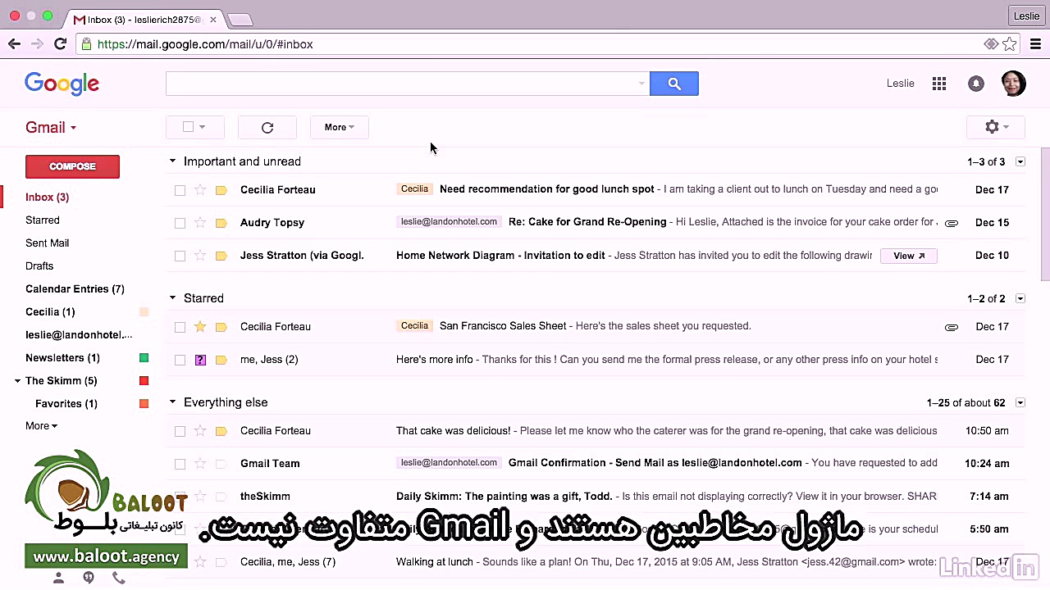1050x590 pixels.
Task: Star the Cecilia lunch spot email
Action: click(200, 190)
